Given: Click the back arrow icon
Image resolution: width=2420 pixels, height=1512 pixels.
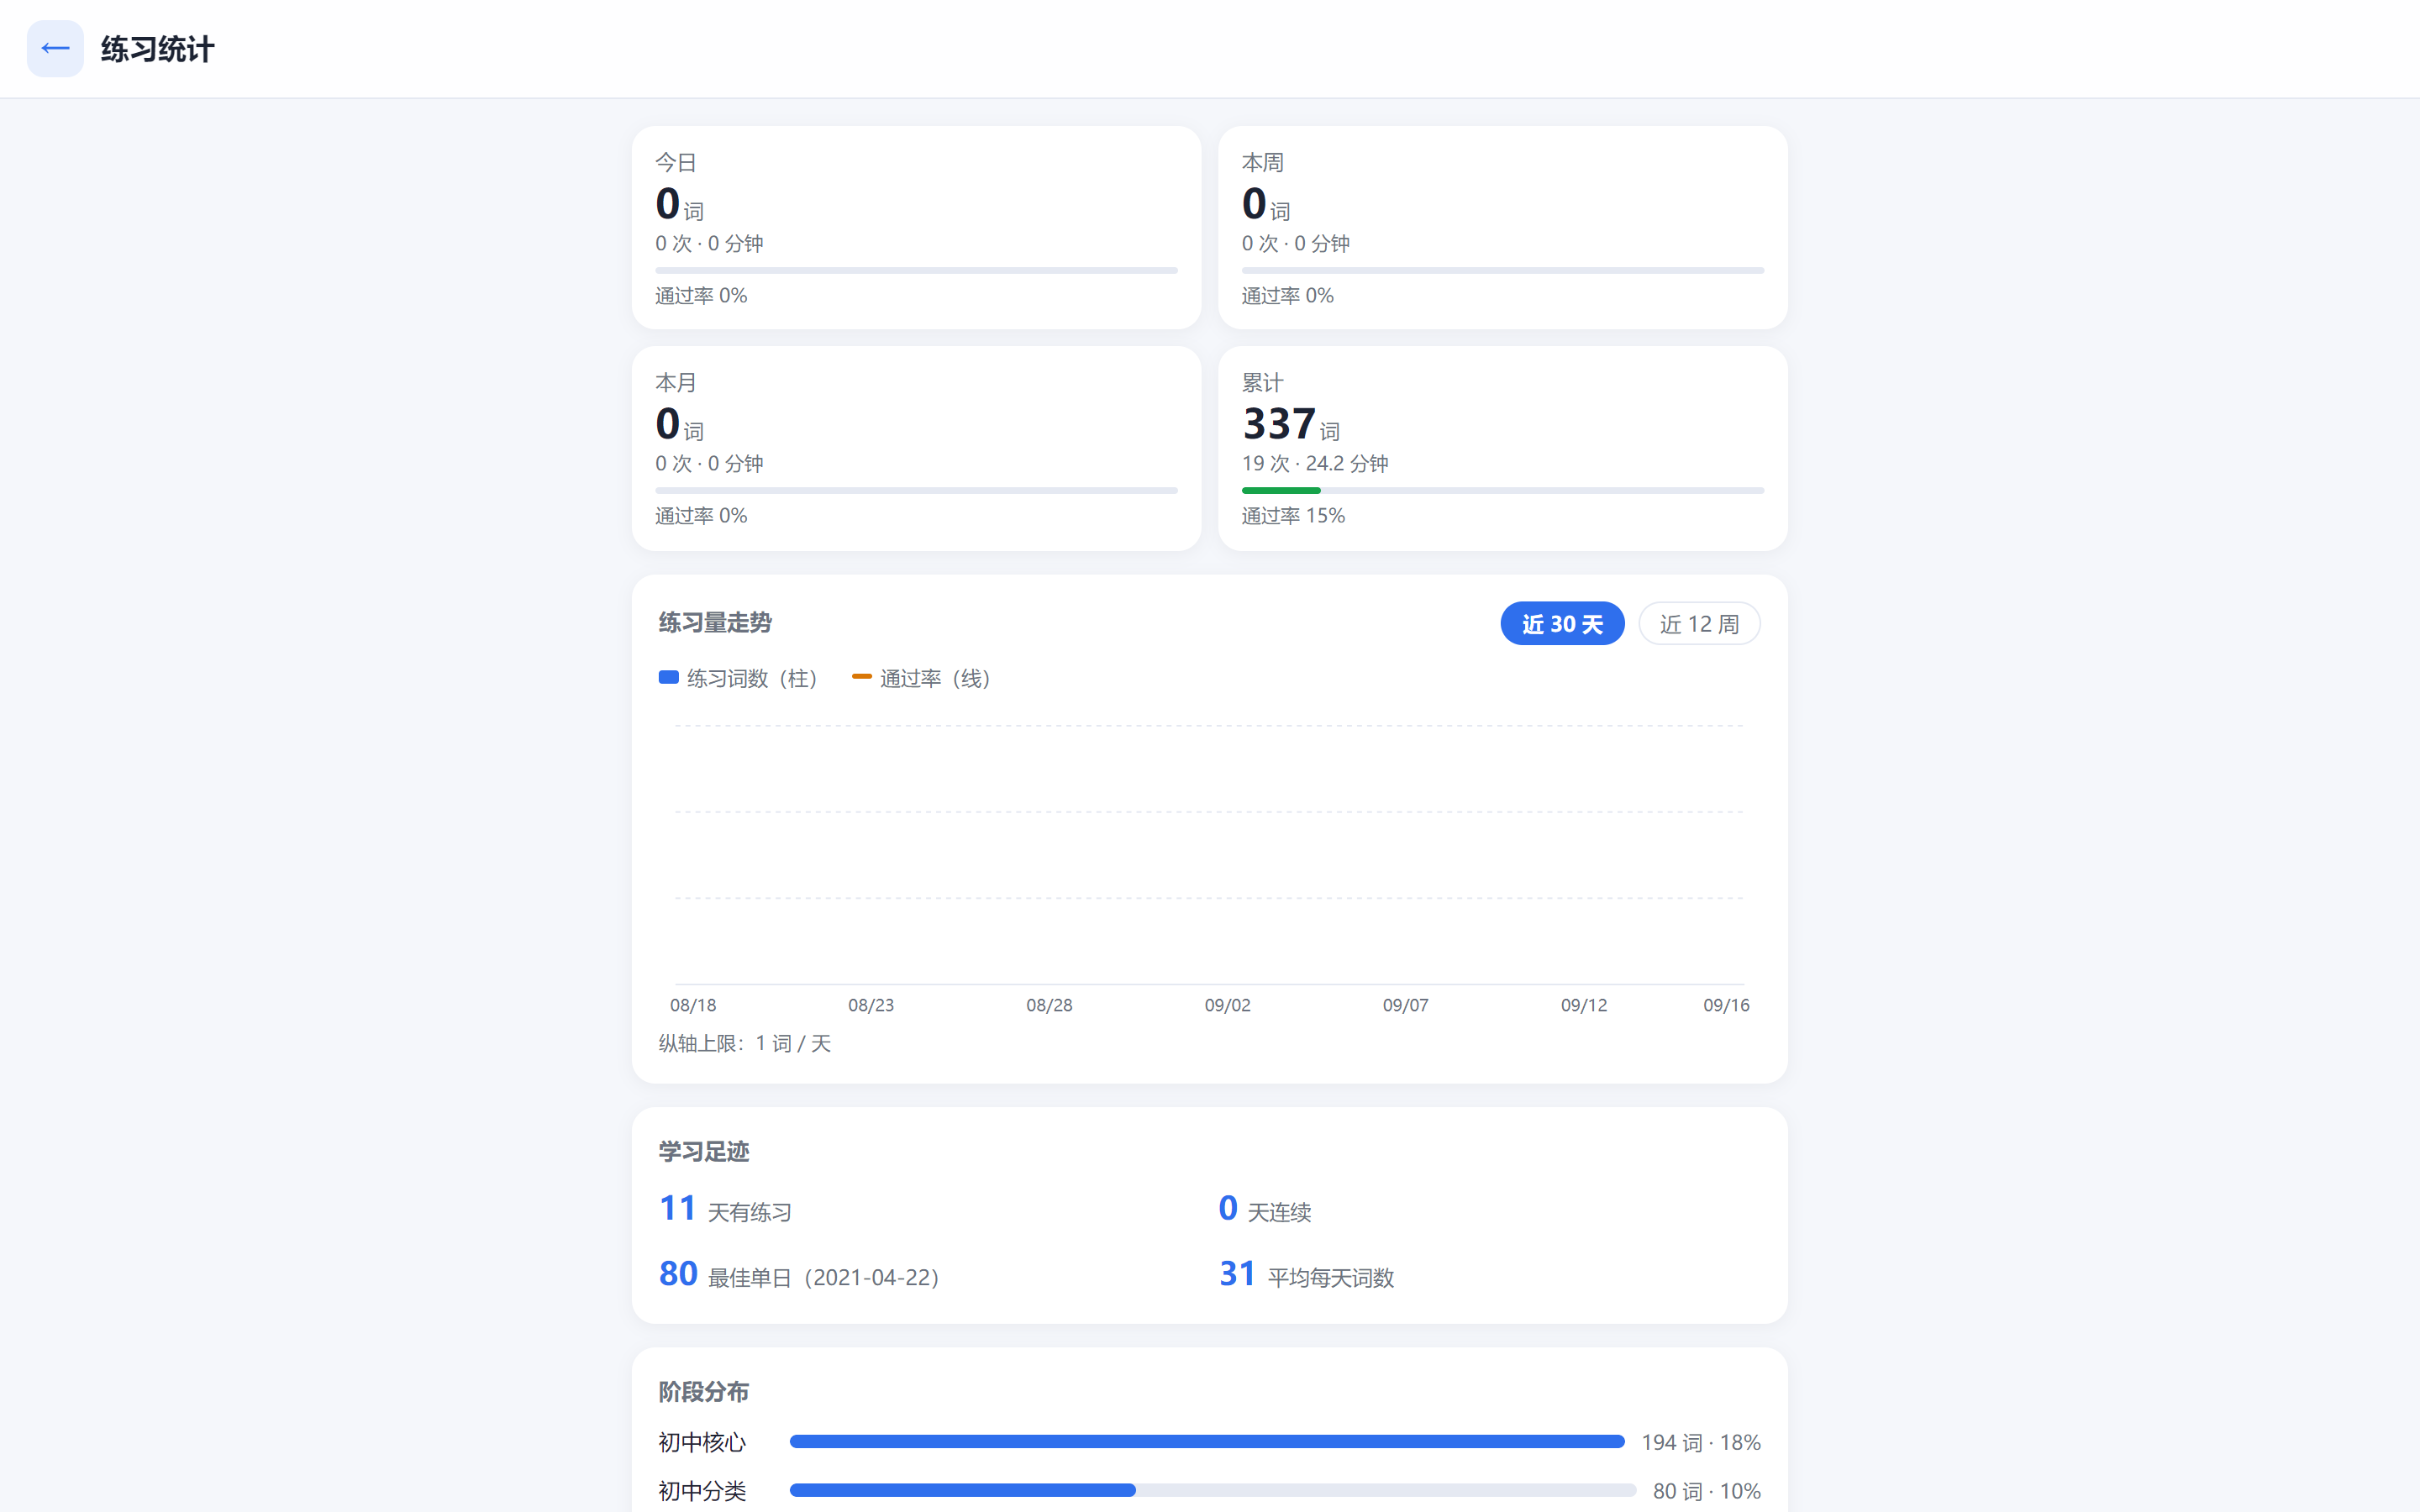Looking at the screenshot, I should (55, 48).
